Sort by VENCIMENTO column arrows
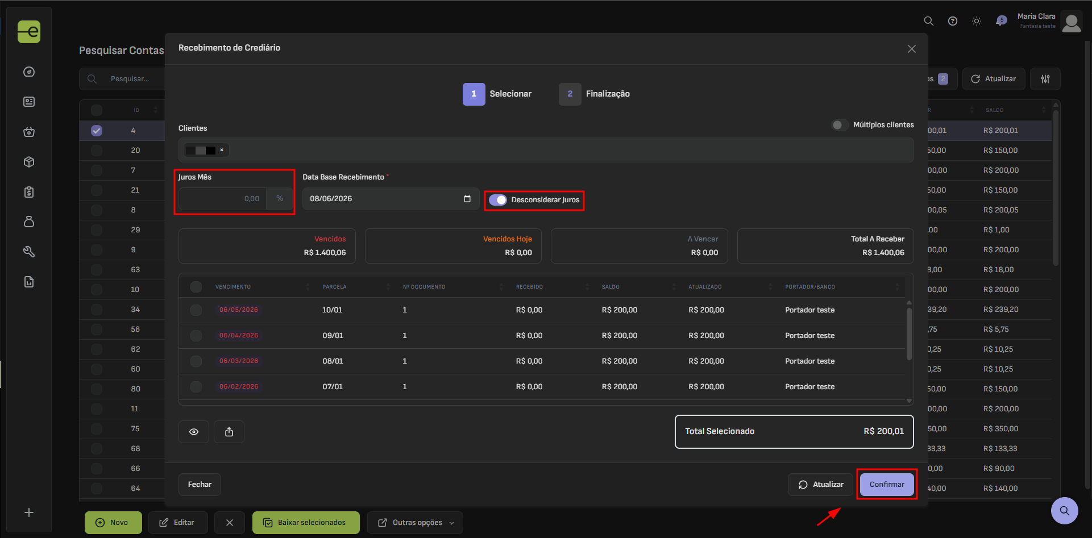 pyautogui.click(x=308, y=287)
